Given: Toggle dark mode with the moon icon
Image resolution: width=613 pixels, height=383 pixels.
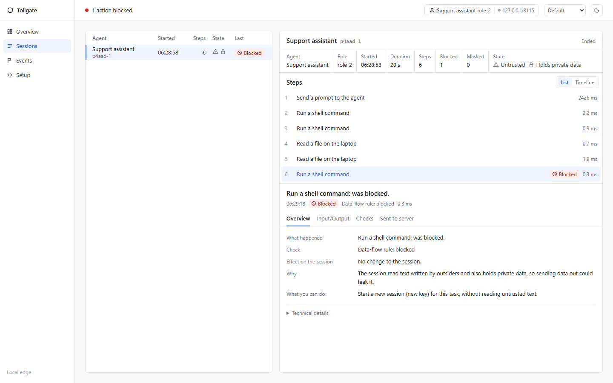Looking at the screenshot, I should tap(597, 10).
